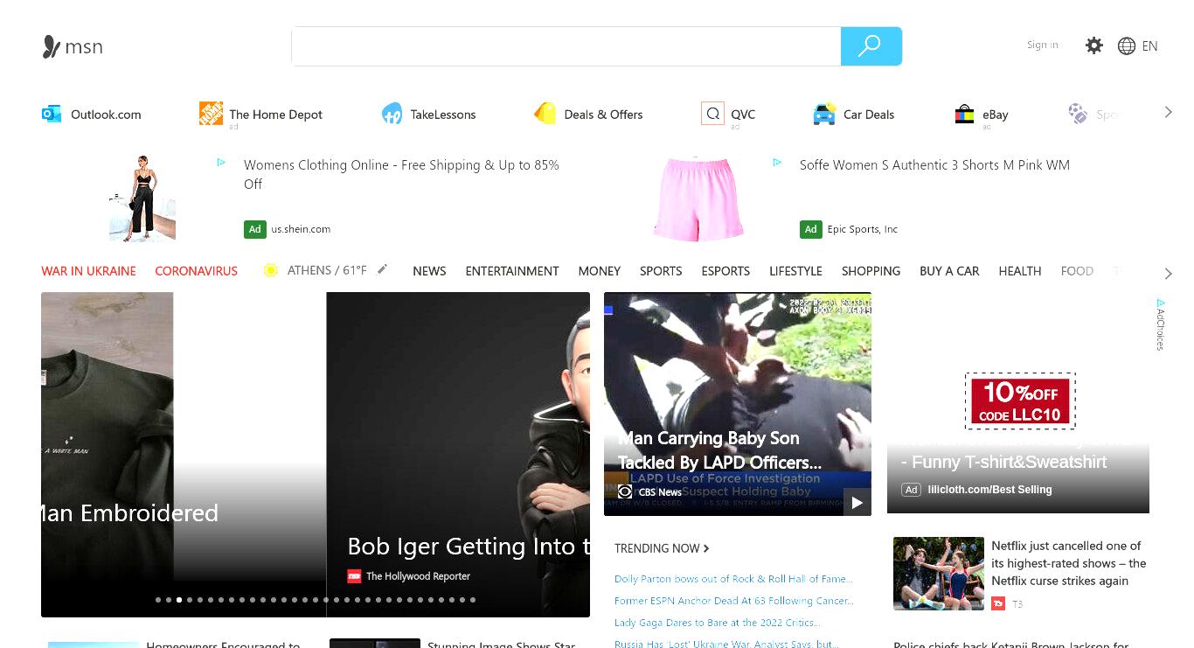Open Lady Gaga Critics trending headline
The width and height of the screenshot is (1194, 648).
(717, 623)
